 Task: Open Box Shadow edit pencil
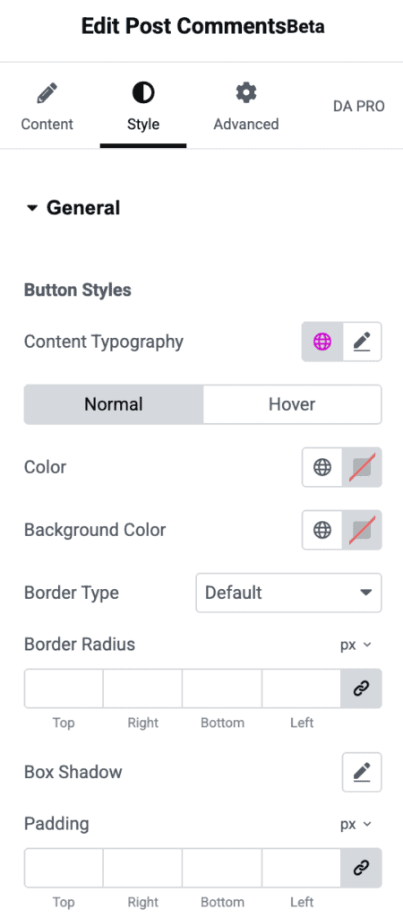tap(362, 772)
